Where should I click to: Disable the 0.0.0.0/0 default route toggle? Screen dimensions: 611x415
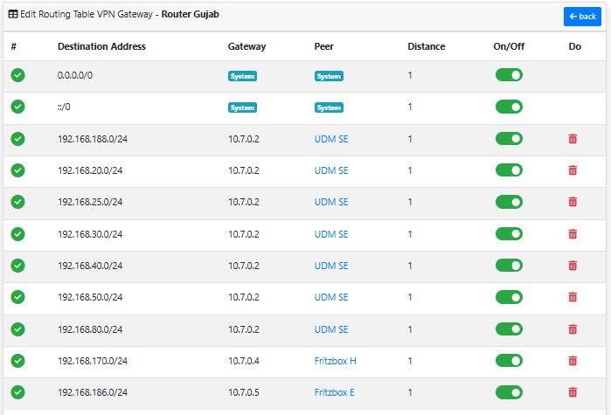click(509, 75)
